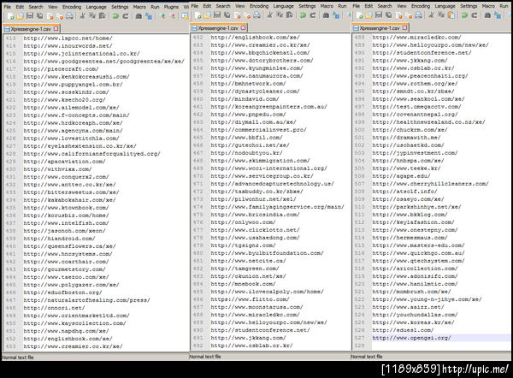Viewport: 513px width, 378px height.
Task: Click Save All icon in right window
Action: coord(388,15)
